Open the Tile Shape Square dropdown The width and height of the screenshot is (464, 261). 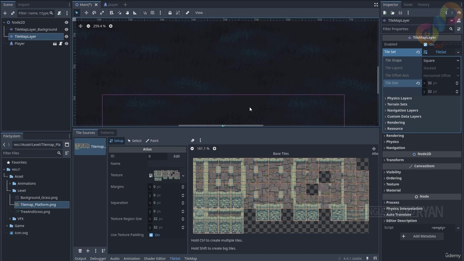(x=441, y=61)
